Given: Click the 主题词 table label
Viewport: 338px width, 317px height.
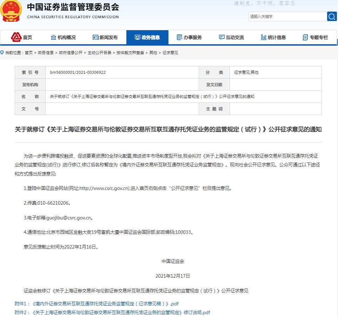Looking at the screenshot, I should pos(214,109).
